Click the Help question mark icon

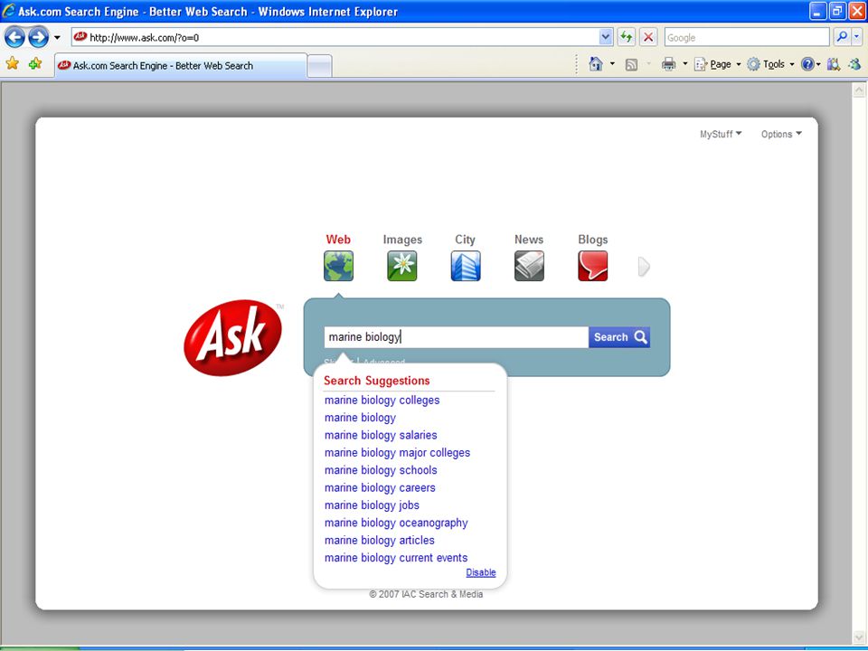807,64
